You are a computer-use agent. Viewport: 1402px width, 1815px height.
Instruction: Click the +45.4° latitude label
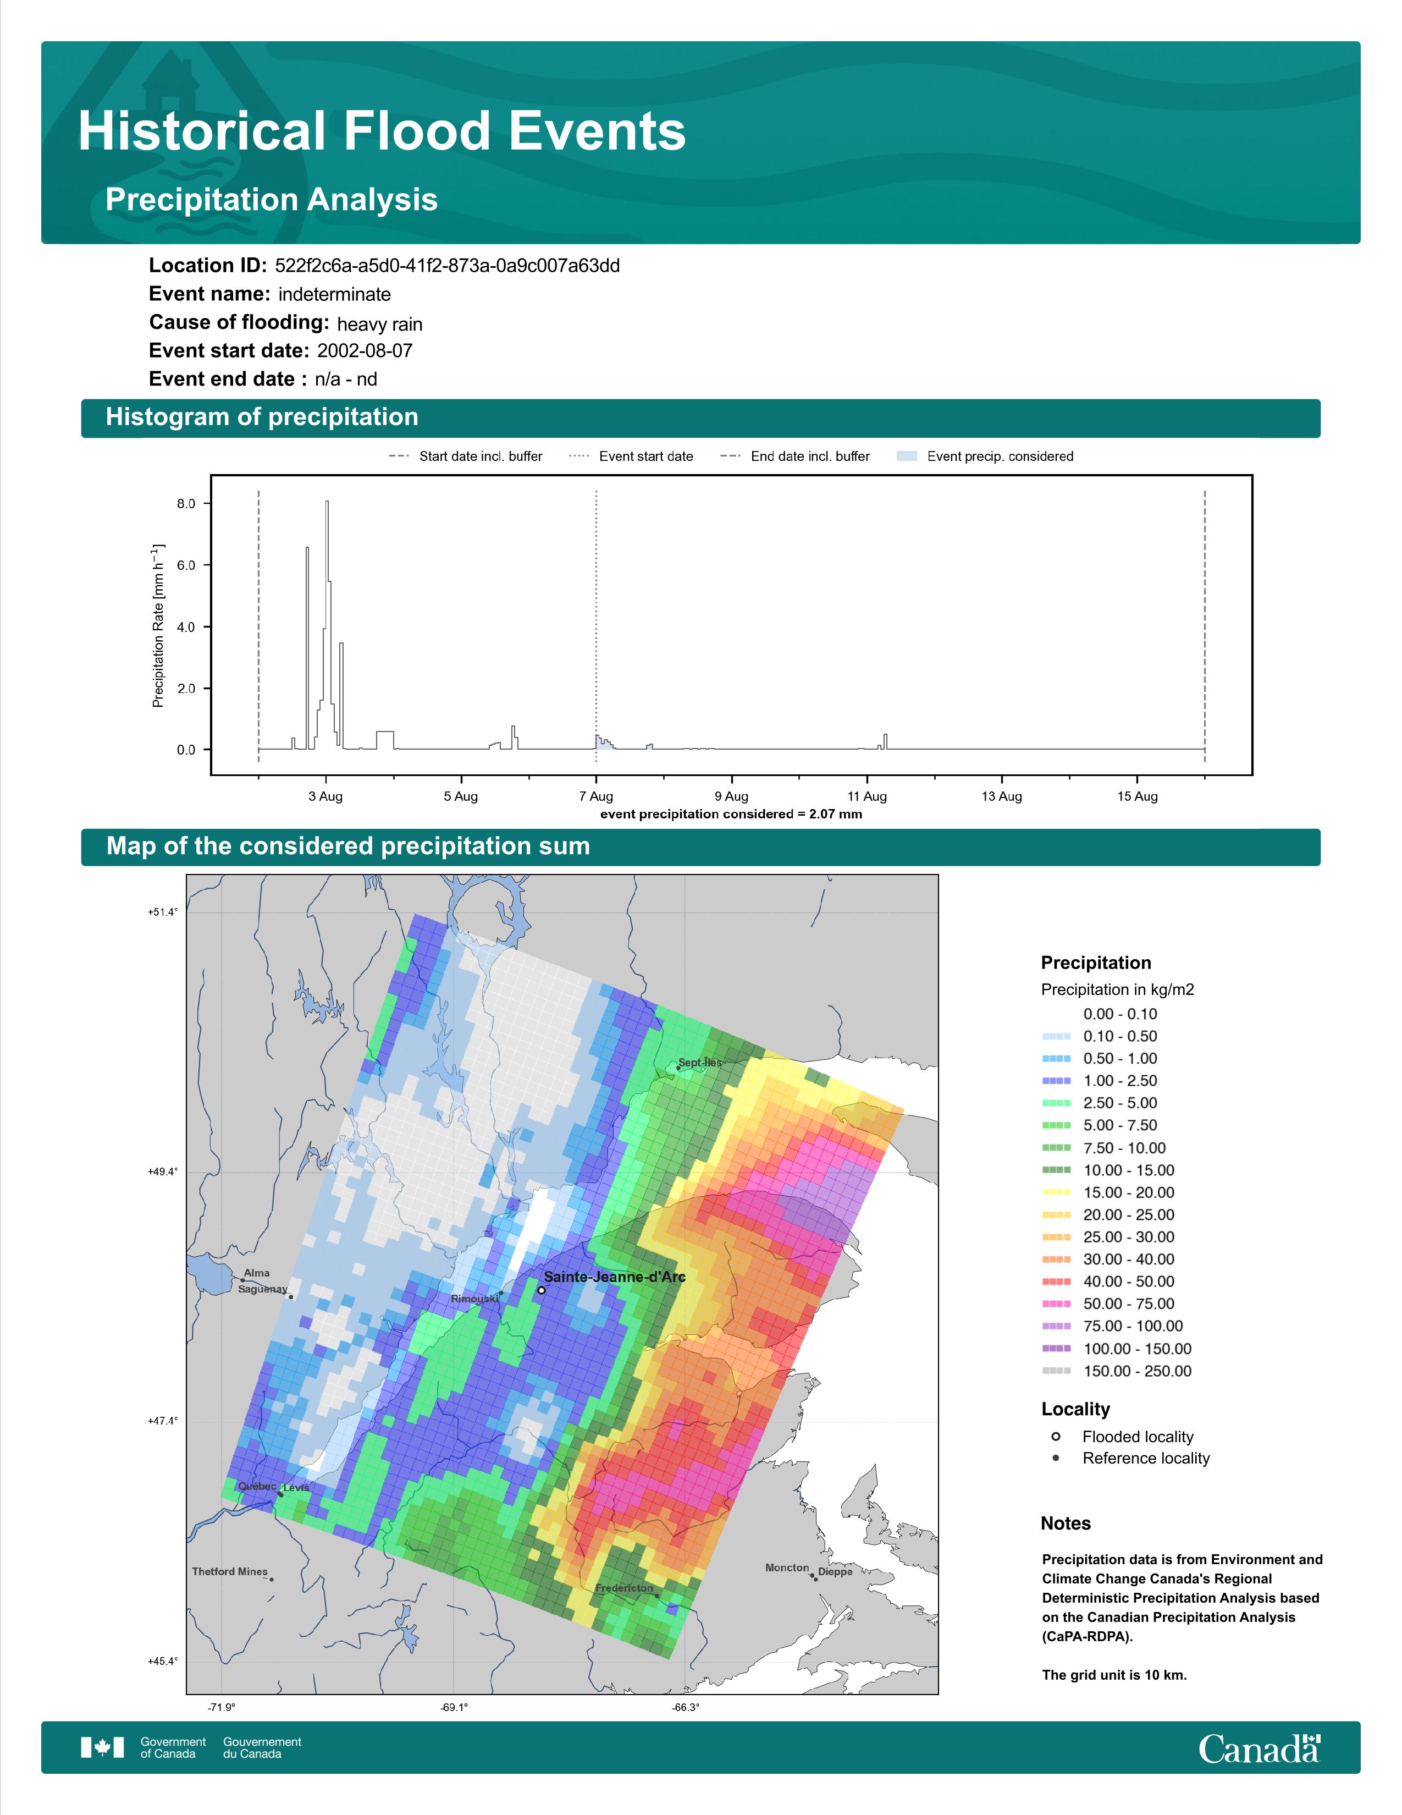point(163,1661)
